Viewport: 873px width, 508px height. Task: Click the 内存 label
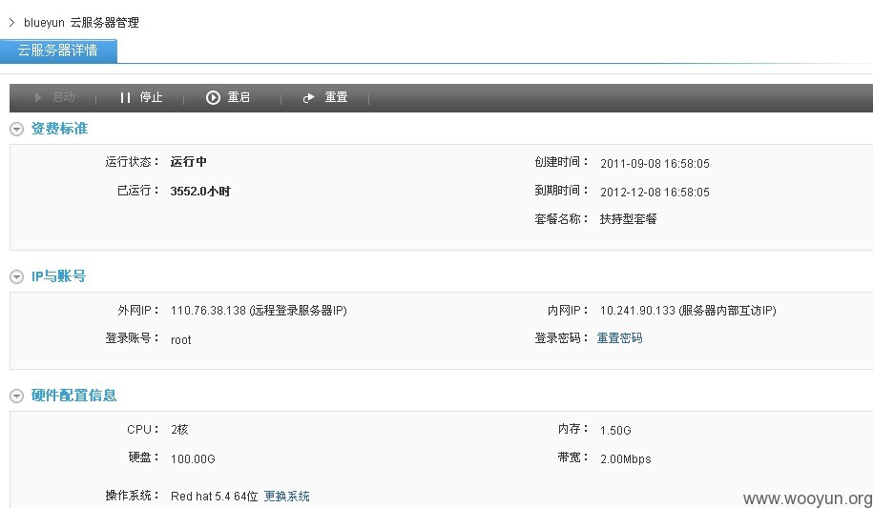[x=572, y=429]
